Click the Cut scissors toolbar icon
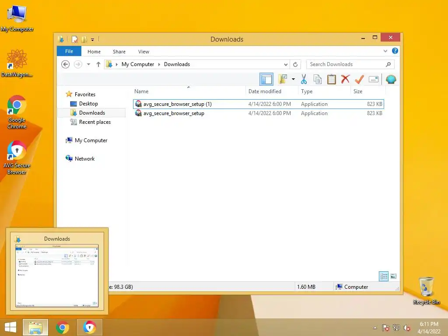 [304, 79]
